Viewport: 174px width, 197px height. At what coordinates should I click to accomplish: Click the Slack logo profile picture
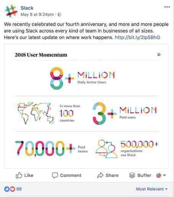pos(11,11)
